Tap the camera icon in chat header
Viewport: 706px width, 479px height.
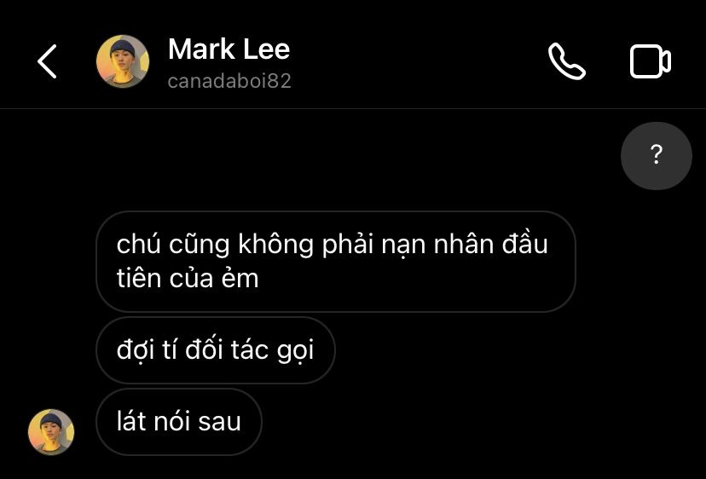(651, 61)
